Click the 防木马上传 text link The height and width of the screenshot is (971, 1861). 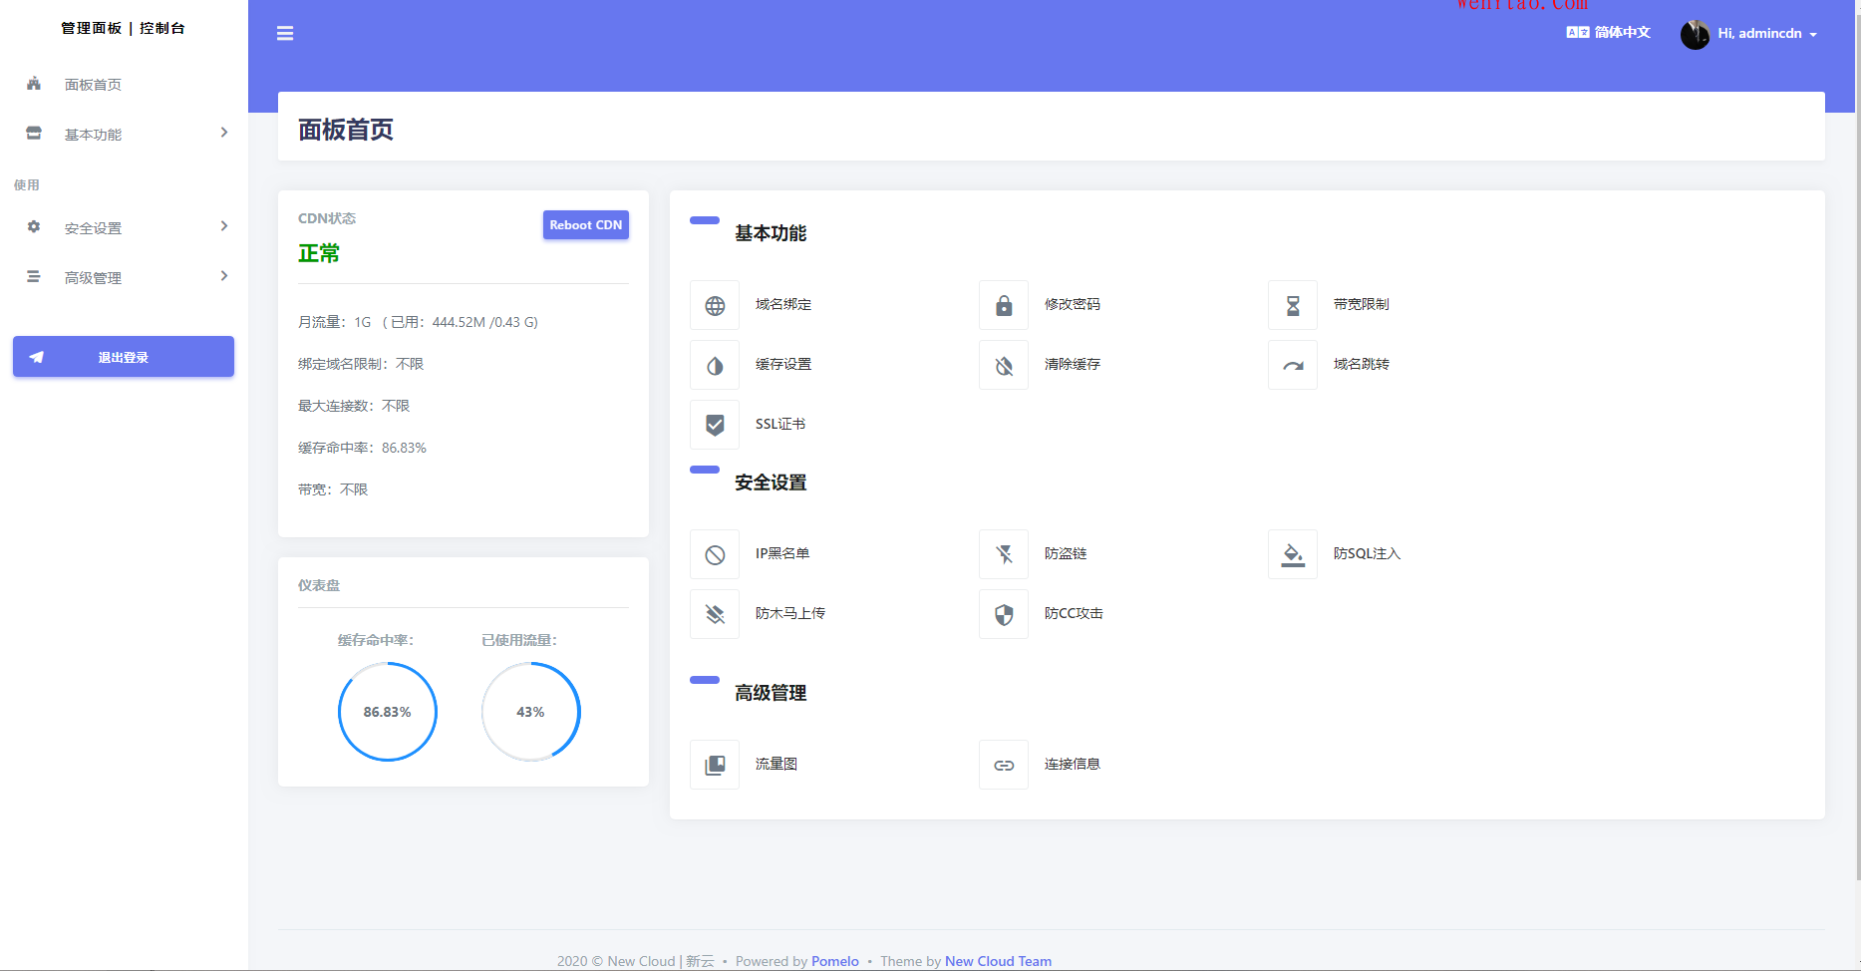(x=790, y=614)
